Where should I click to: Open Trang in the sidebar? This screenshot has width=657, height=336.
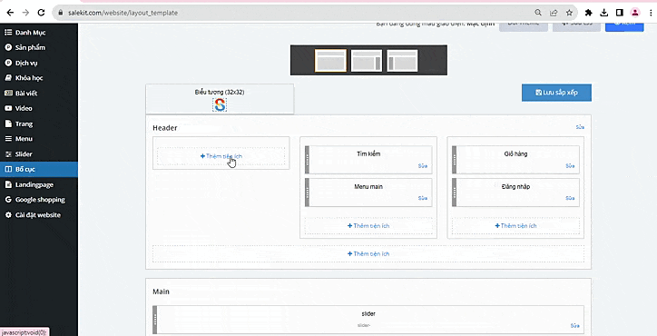(x=38, y=124)
